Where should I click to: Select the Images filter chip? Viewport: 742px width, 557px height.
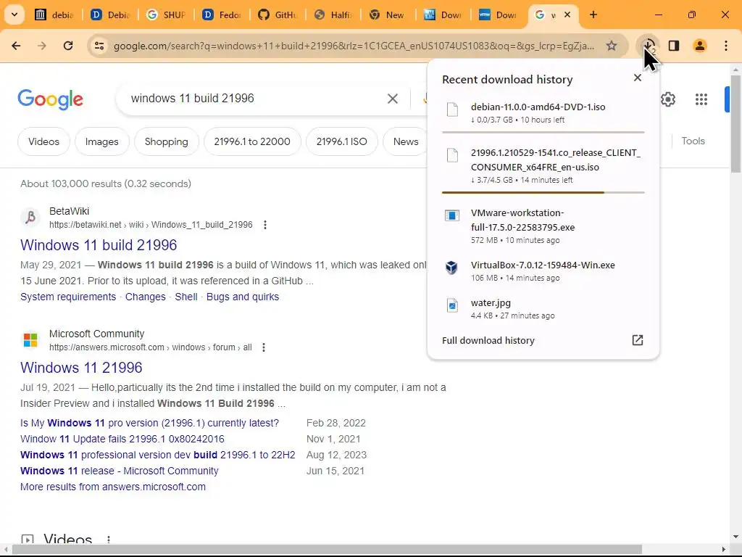(x=101, y=141)
